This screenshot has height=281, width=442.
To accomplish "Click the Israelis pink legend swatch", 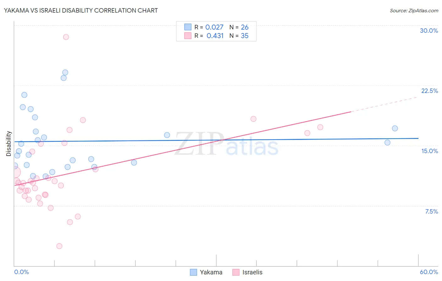I will tap(236, 272).
